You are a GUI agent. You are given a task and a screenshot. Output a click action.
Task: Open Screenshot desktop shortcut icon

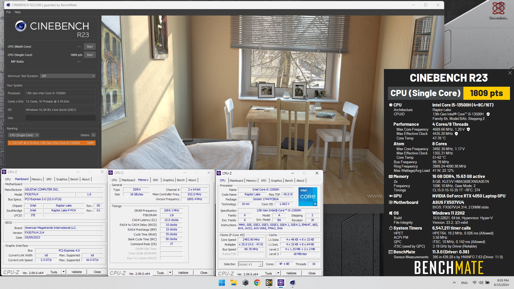498,11
